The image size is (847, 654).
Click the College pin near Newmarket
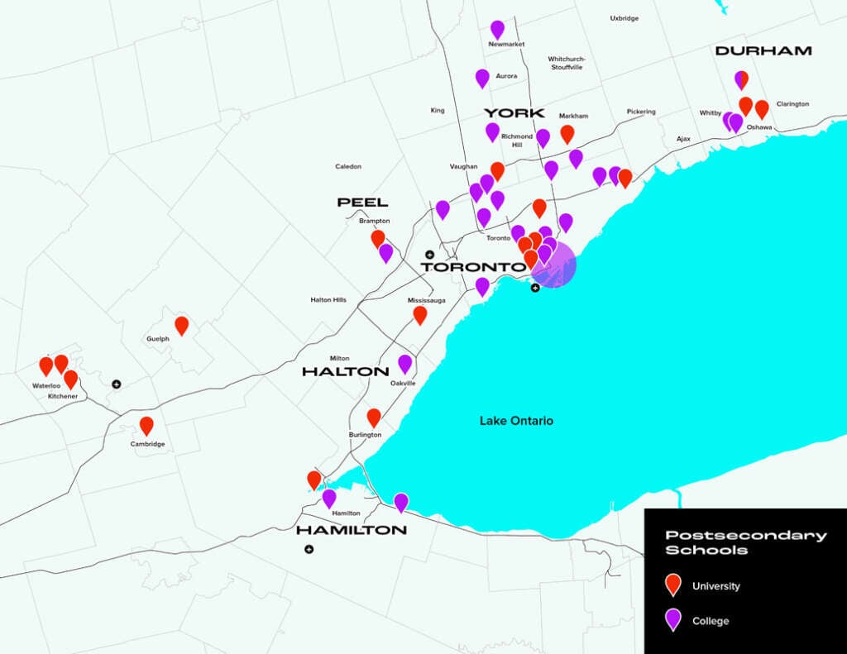pos(498,26)
